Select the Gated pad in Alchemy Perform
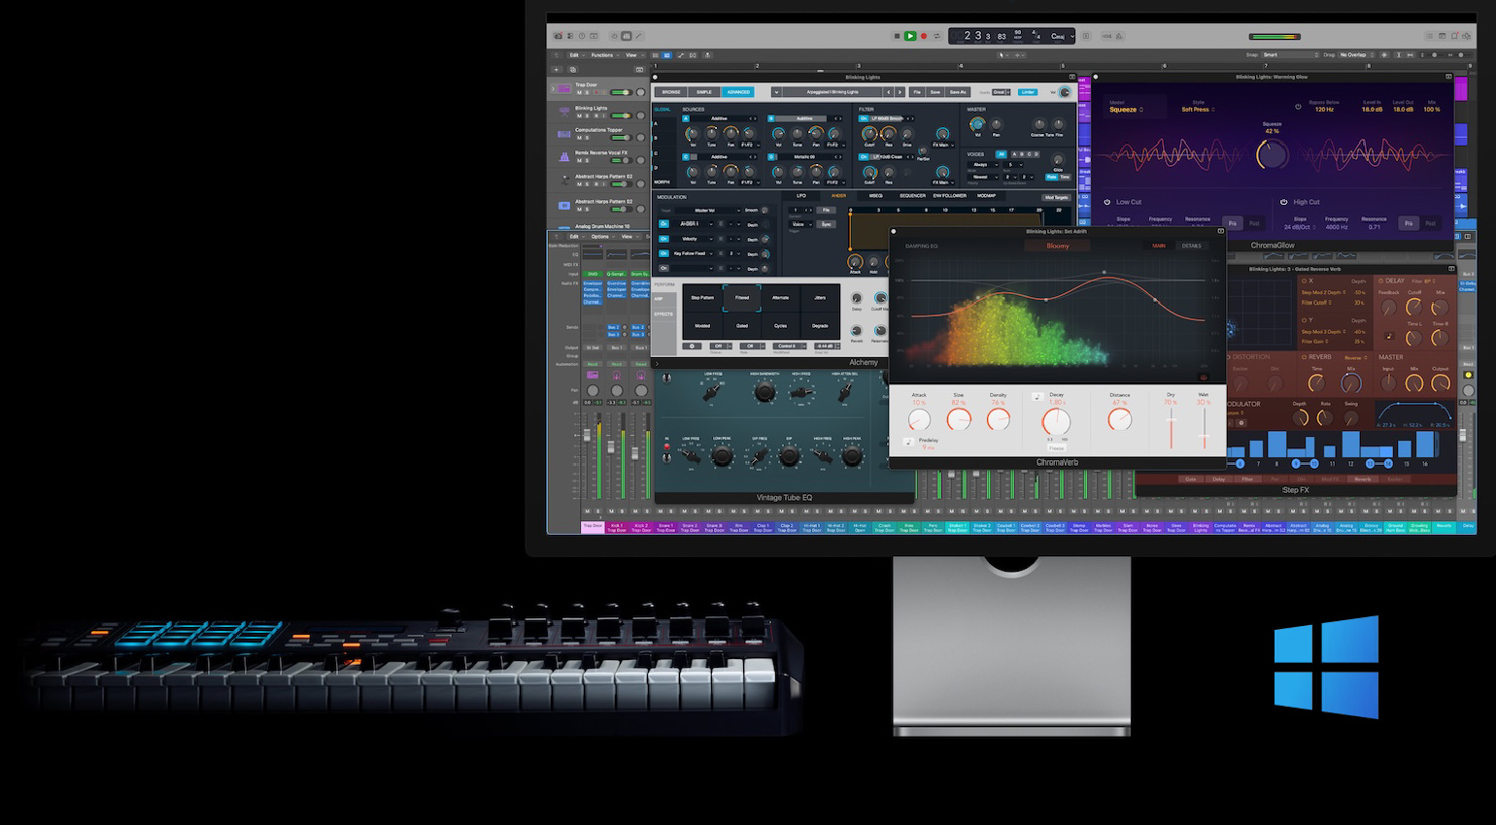Image resolution: width=1496 pixels, height=825 pixels. 742,326
